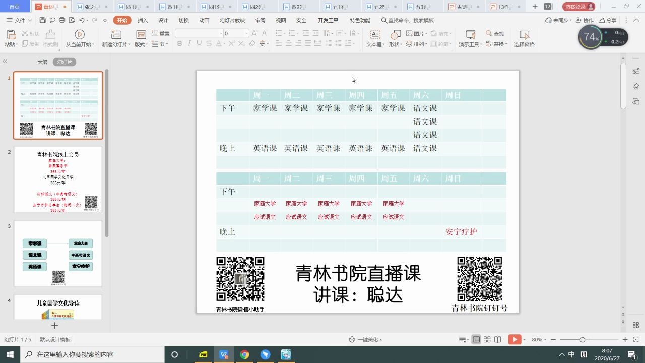Click the New Slide (新建幻灯片) icon
Screen dimensions: 645x363
coord(116,34)
